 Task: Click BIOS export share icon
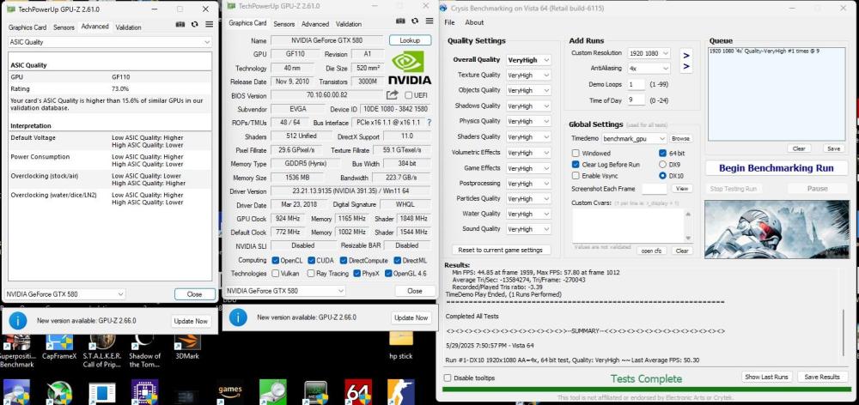click(392, 95)
